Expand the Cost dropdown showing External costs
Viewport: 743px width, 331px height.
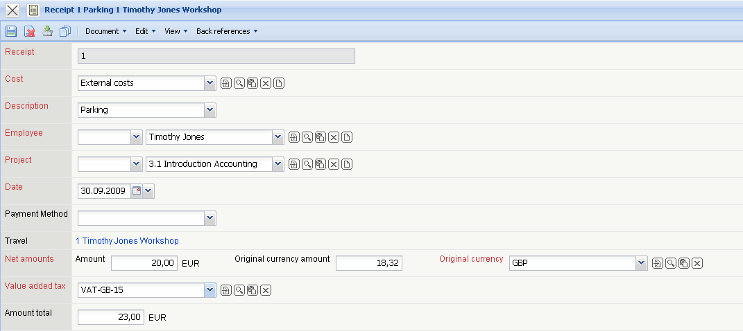(x=210, y=83)
